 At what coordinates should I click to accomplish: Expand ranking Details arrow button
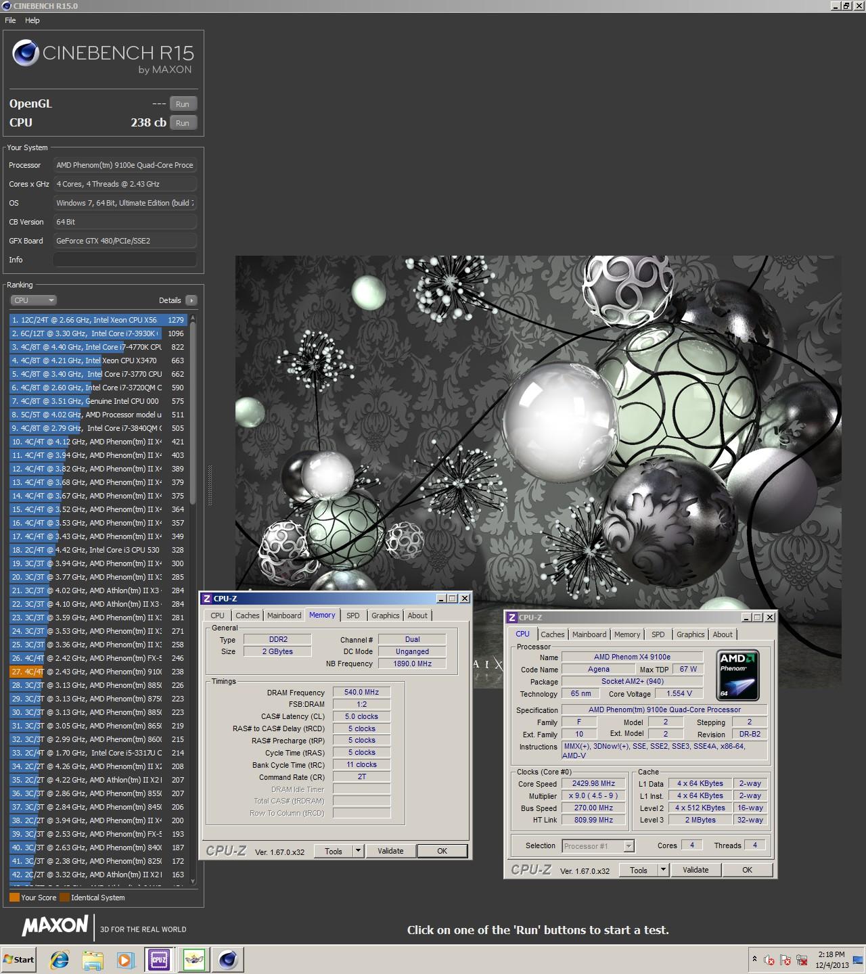[x=191, y=300]
